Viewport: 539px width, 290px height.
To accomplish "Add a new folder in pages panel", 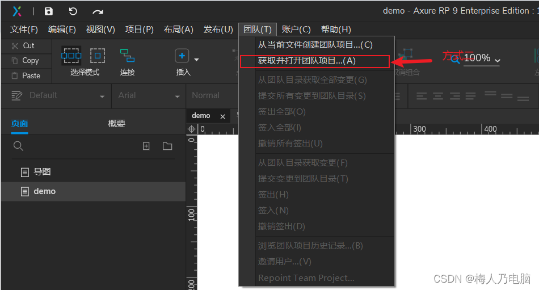I will 167,146.
